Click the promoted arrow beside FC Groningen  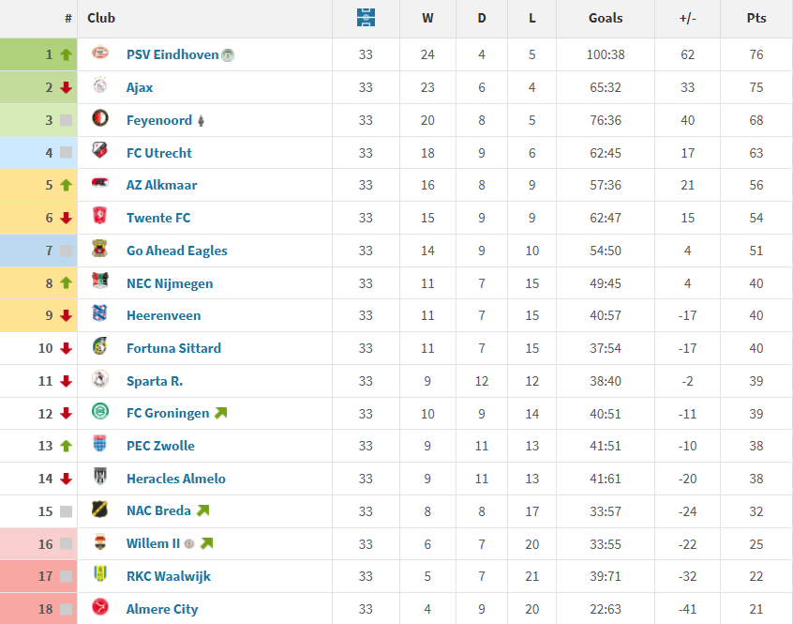click(220, 413)
